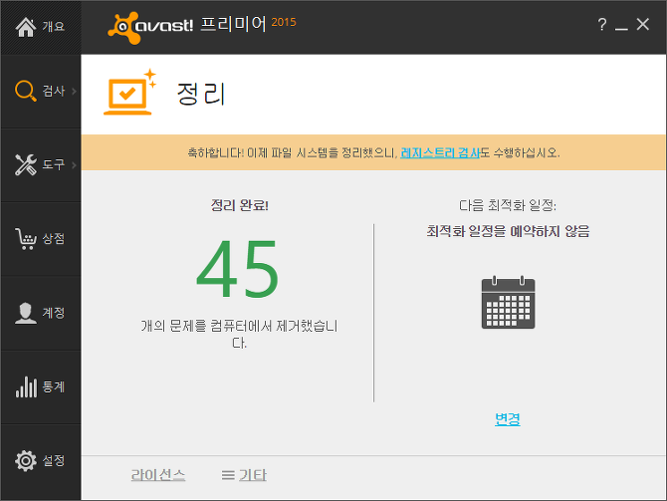
Task: Click the 프리미어 title text
Action: 233,24
